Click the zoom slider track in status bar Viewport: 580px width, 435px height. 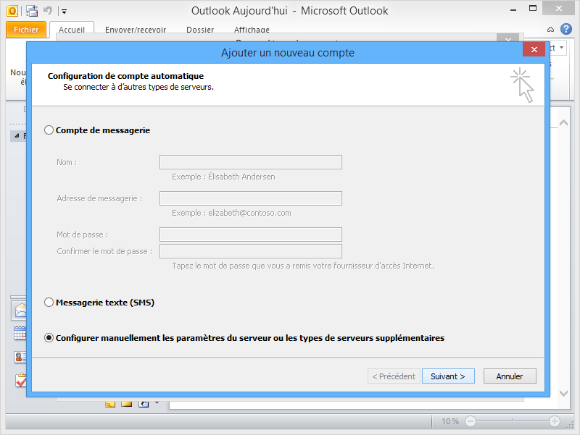click(x=513, y=421)
